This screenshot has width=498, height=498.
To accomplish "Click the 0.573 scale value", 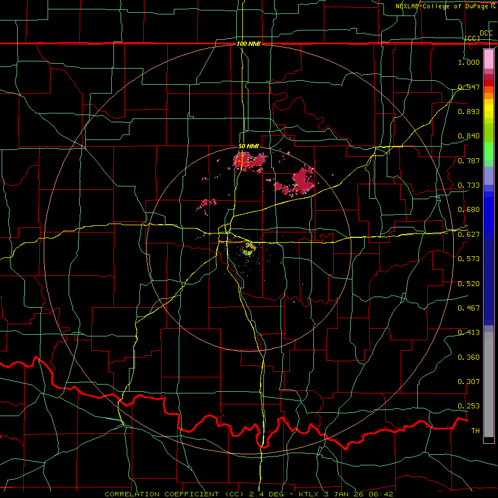I will point(469,259).
